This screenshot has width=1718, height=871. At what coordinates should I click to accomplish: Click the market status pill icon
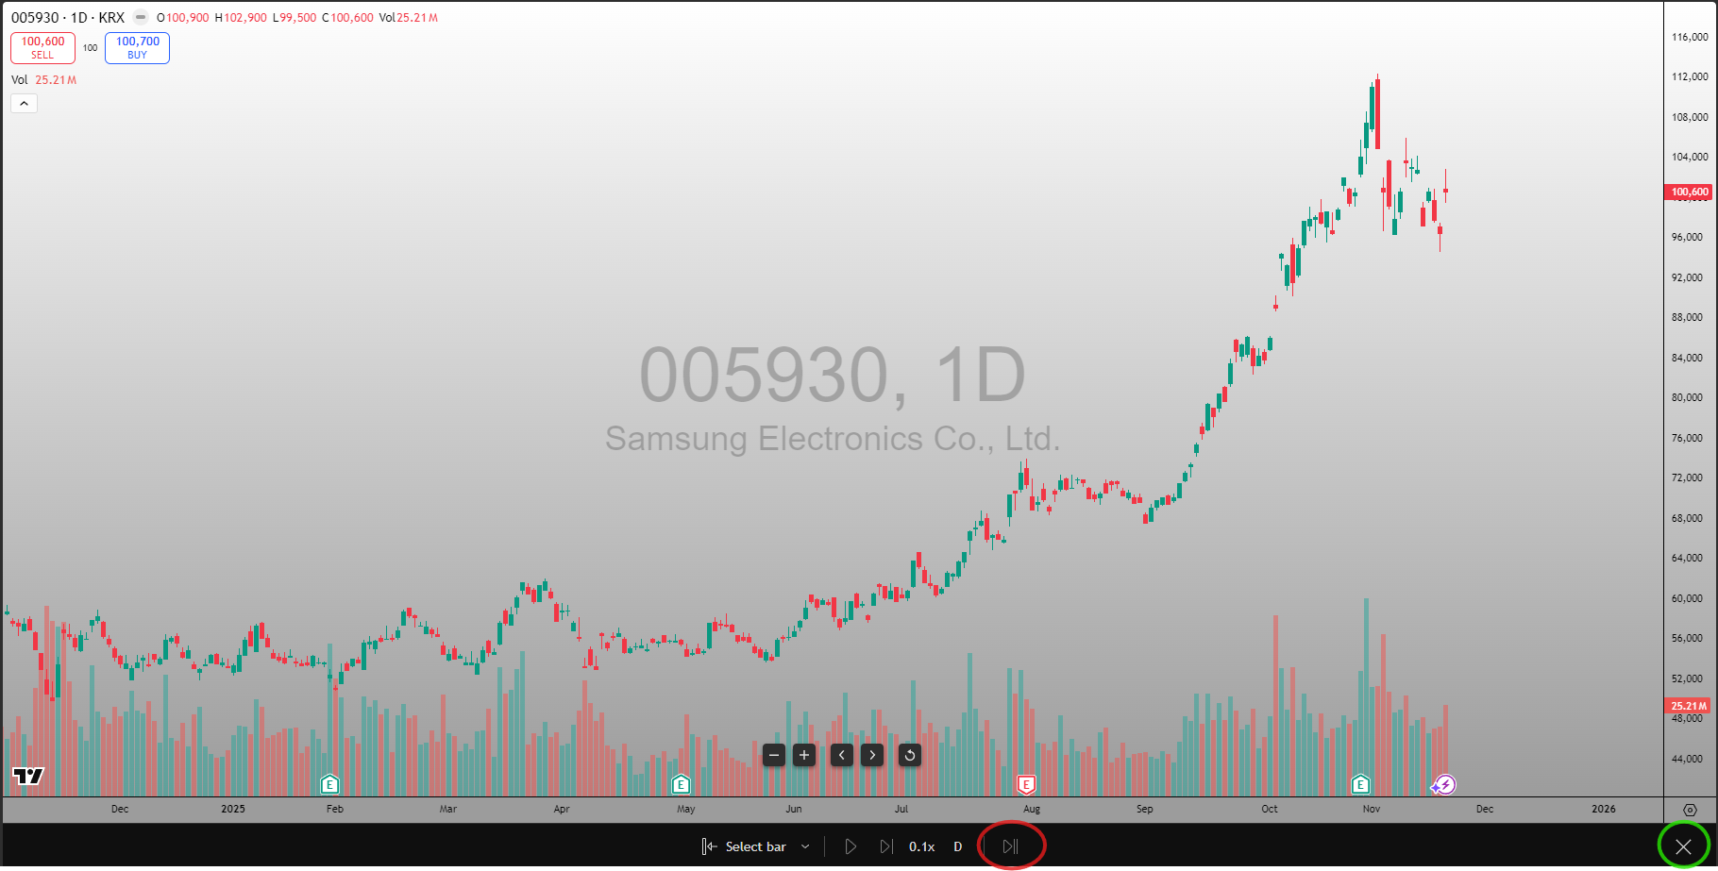pyautogui.click(x=141, y=17)
